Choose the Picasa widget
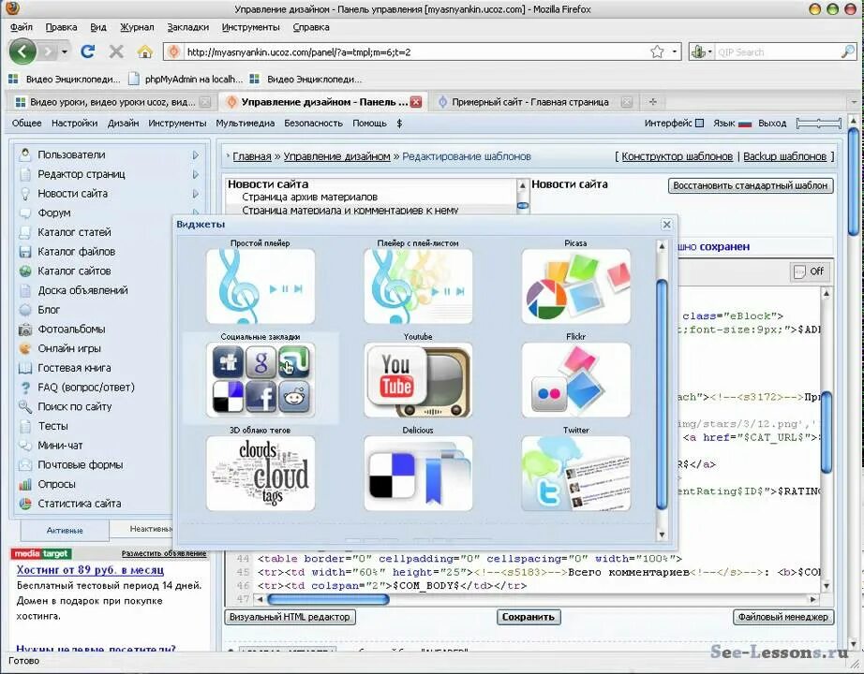Image resolution: width=864 pixels, height=674 pixels. tap(575, 286)
